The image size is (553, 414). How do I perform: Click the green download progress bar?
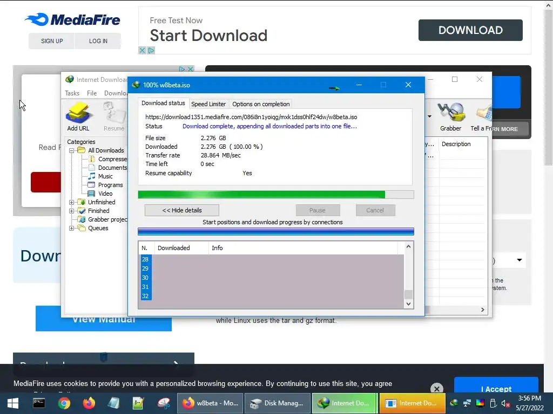pos(276,195)
